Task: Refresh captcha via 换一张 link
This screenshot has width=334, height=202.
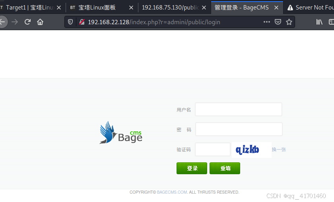Action: (279, 150)
